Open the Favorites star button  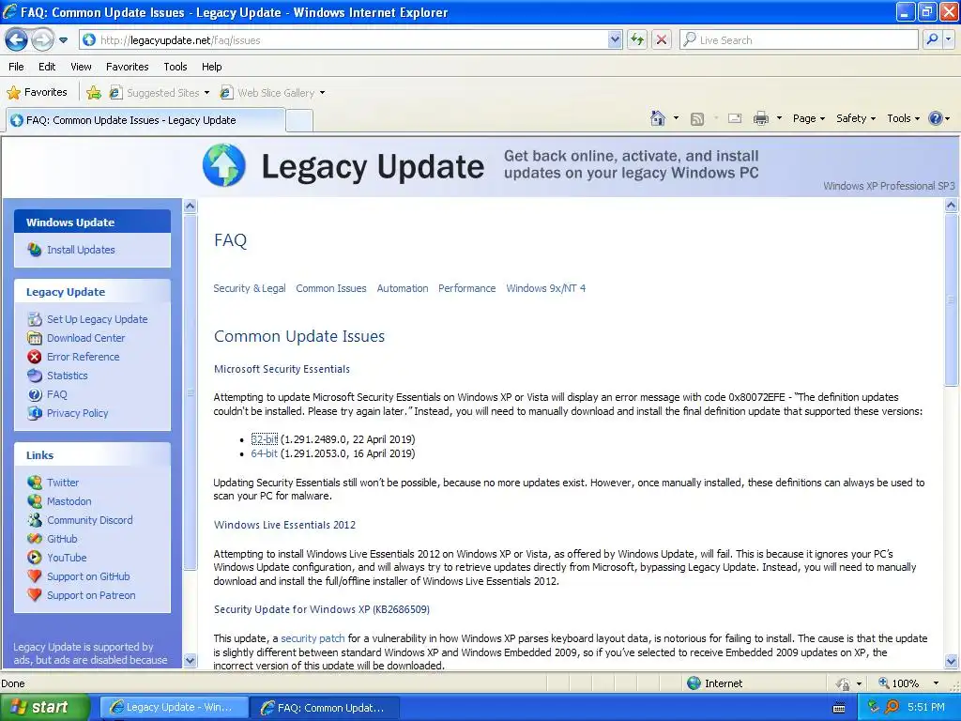tap(37, 93)
